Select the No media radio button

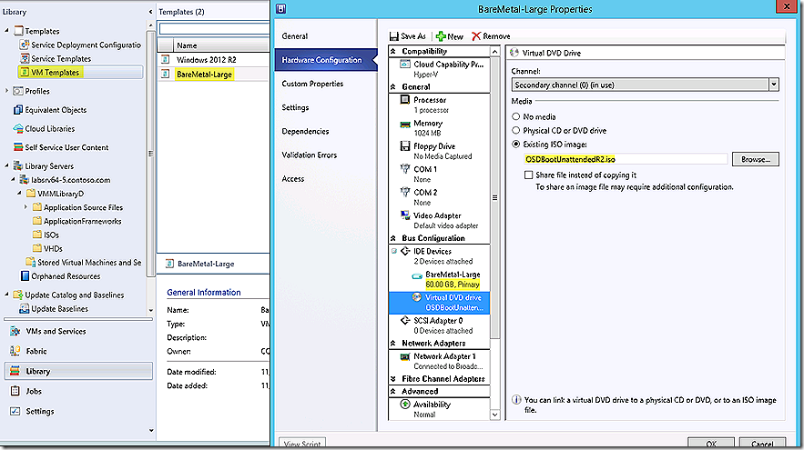coord(516,116)
